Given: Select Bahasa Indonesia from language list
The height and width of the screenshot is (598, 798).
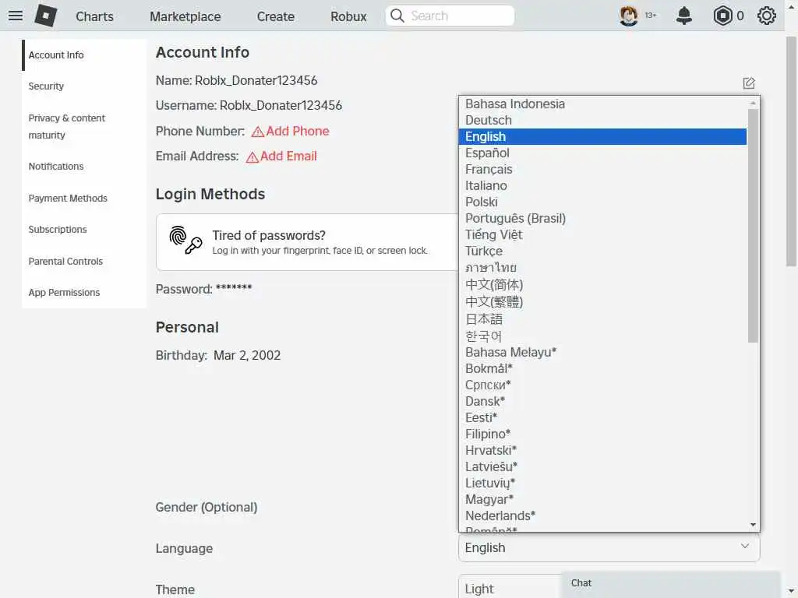Looking at the screenshot, I should tap(602, 104).
